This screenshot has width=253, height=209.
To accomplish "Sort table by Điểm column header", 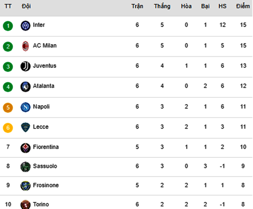I will 243,6.
